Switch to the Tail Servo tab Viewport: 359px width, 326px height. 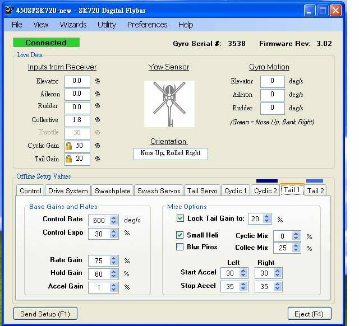click(x=202, y=190)
